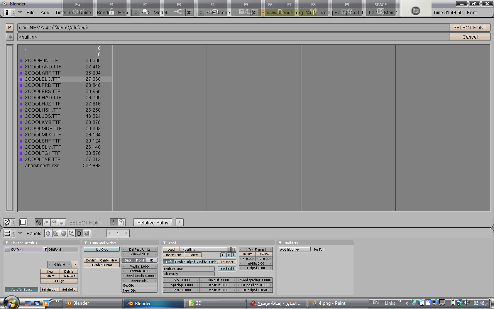Sort files by time clock icon

coord(54,222)
